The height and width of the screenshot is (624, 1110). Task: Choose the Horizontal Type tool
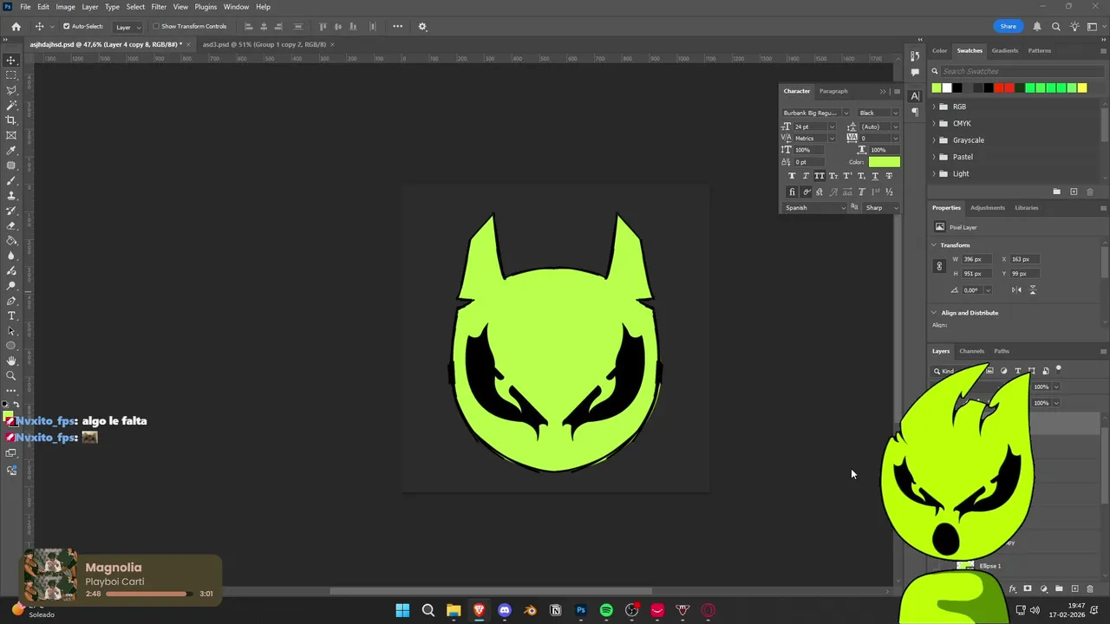tap(11, 315)
